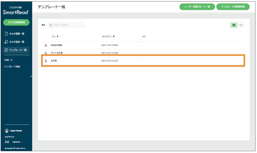Open the Japanese language dropdown
Screen dimensions: 257x153
[x=18, y=142]
